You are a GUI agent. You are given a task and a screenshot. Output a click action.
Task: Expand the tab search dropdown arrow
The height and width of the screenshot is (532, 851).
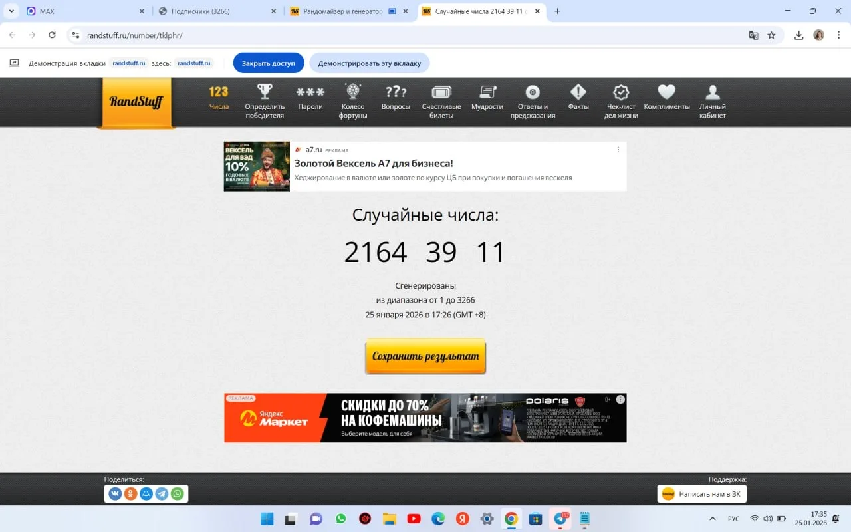click(x=11, y=11)
